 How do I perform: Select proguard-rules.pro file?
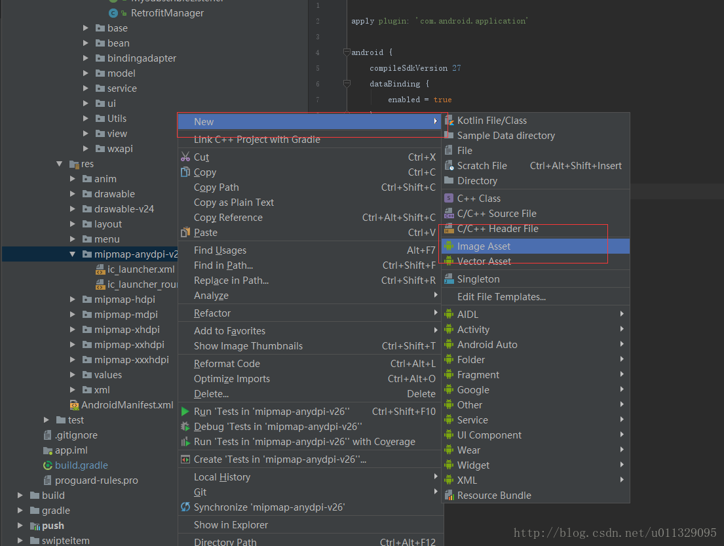(96, 480)
